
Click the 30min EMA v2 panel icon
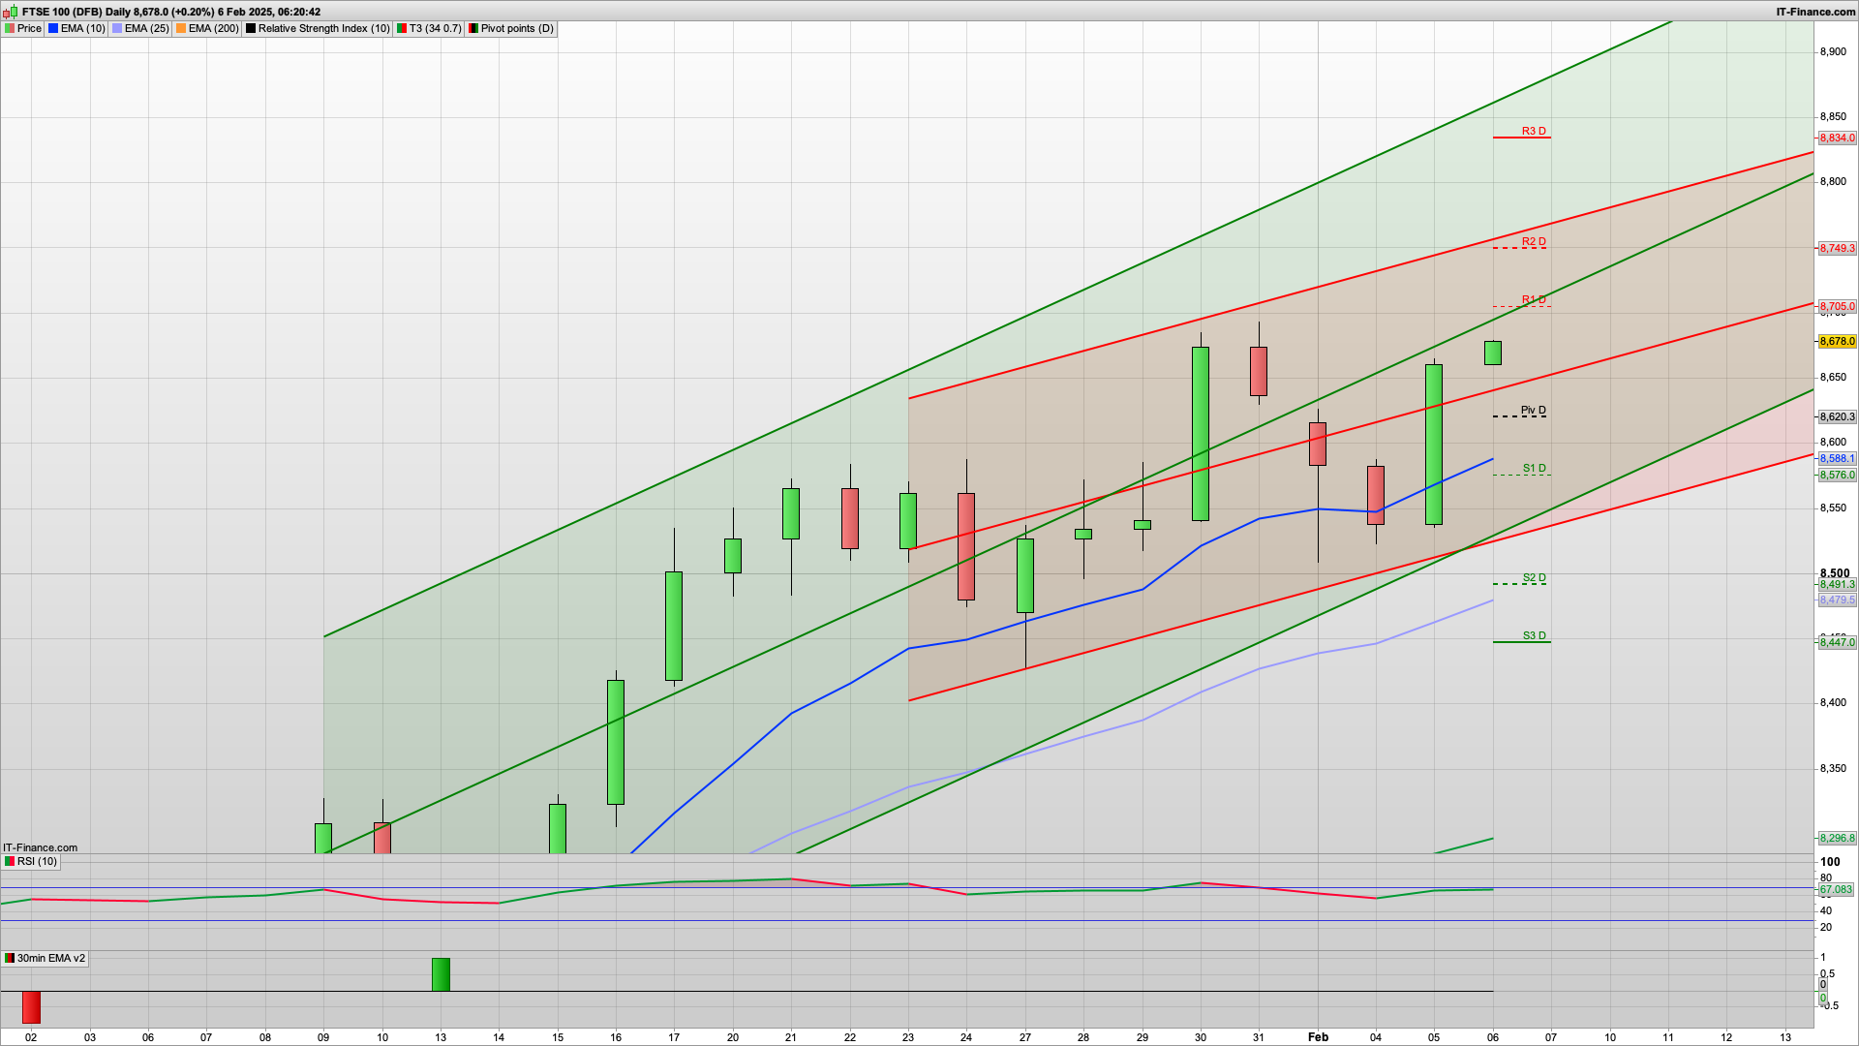tap(10, 958)
